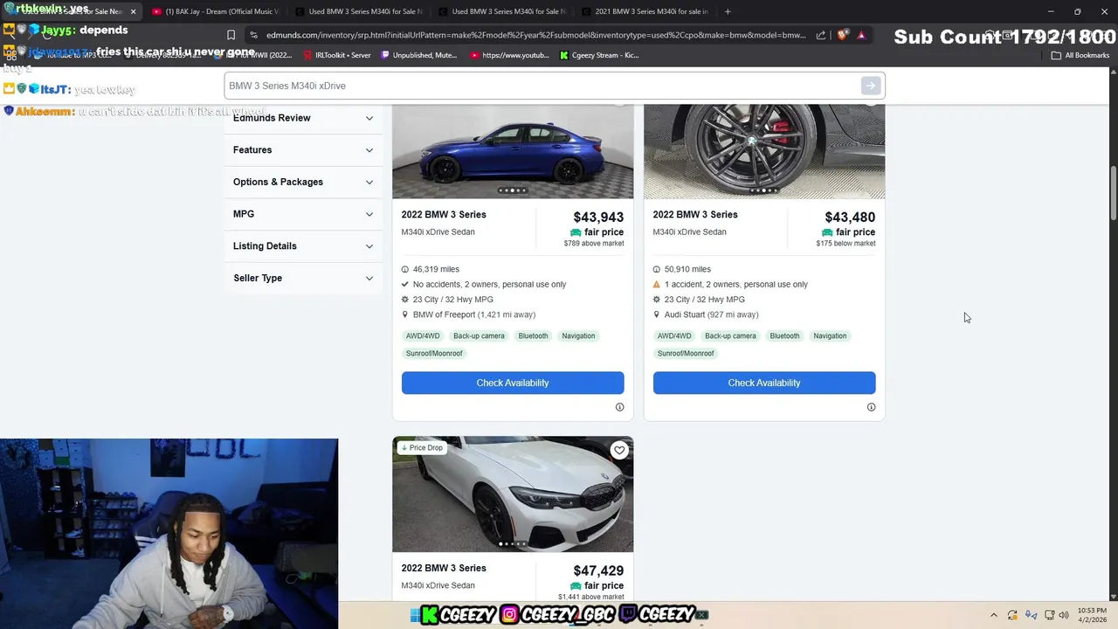Click the fair price car icon under $43,943
1118x629 pixels.
(576, 232)
